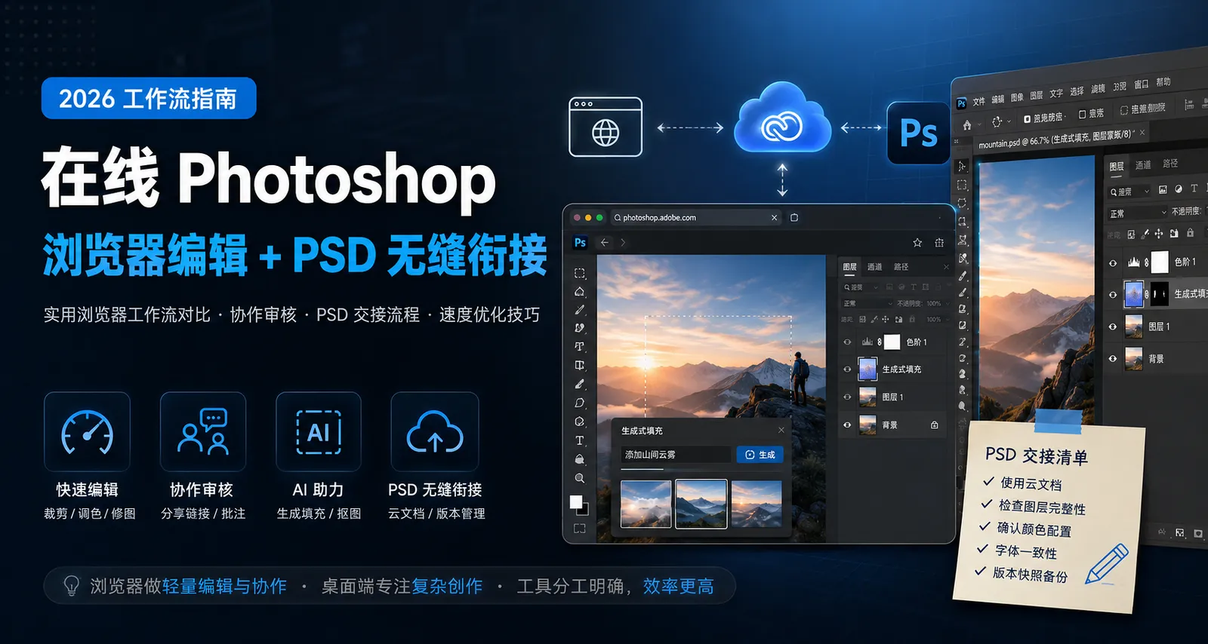The height and width of the screenshot is (644, 1208).
Task: Click the AI 助力 icon
Action: point(319,432)
